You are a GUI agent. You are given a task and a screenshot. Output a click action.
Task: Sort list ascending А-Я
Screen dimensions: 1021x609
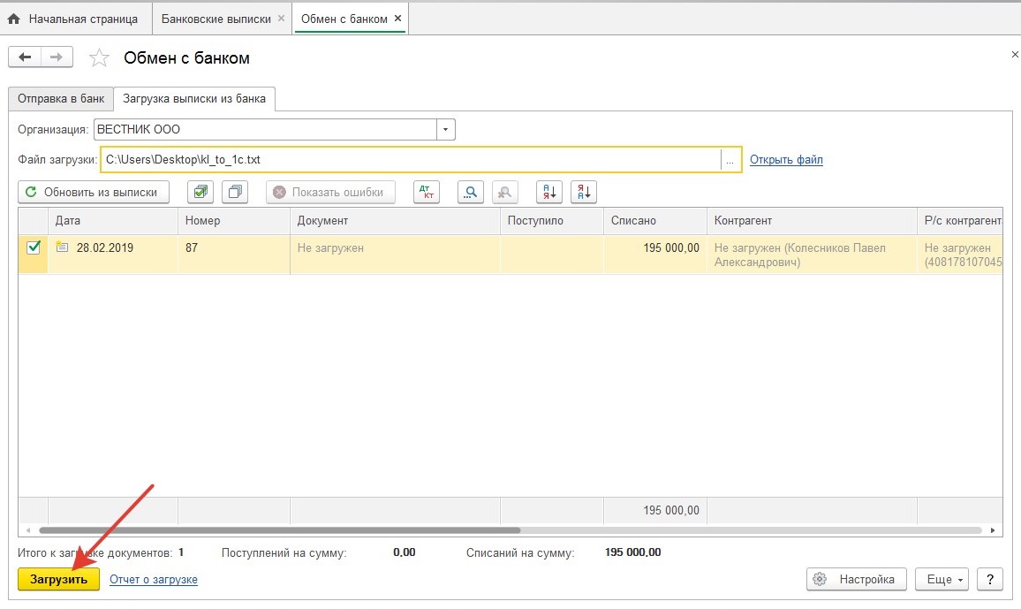click(x=549, y=192)
